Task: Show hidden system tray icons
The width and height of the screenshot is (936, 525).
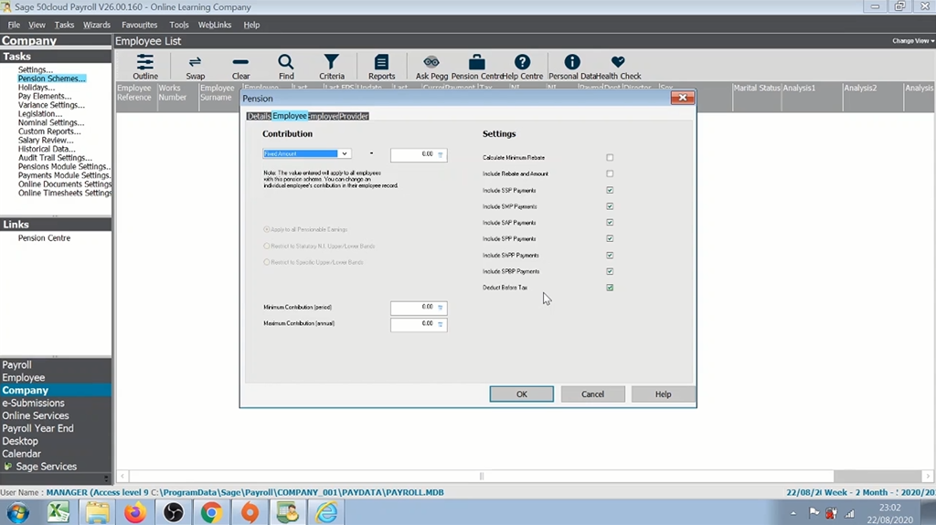Action: (793, 513)
